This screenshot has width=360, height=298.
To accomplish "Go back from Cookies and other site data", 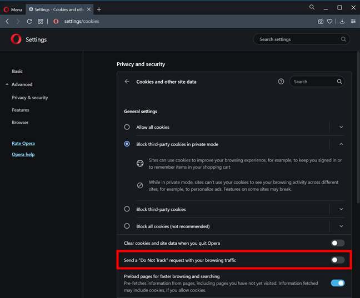I will pos(127,82).
